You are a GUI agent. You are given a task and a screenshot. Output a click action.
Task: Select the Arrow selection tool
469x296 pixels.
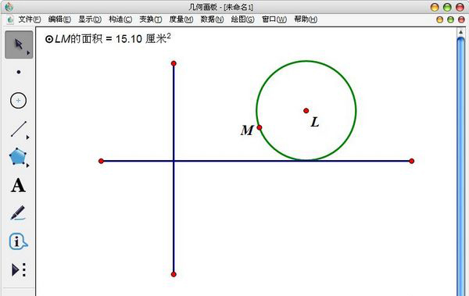[19, 45]
